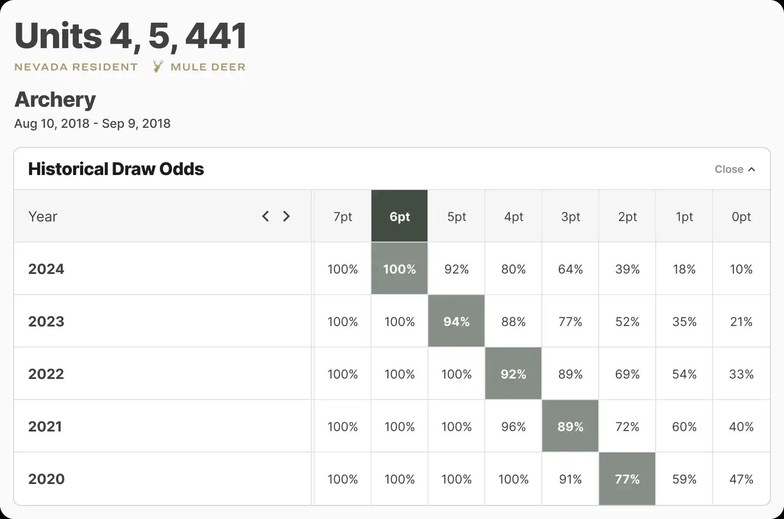The image size is (784, 519).
Task: Select the highlighted 6pt column header
Action: tap(399, 217)
